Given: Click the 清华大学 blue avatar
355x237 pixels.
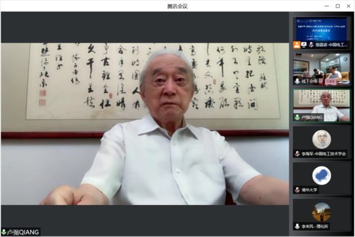Looking at the screenshot, I should 321,175.
